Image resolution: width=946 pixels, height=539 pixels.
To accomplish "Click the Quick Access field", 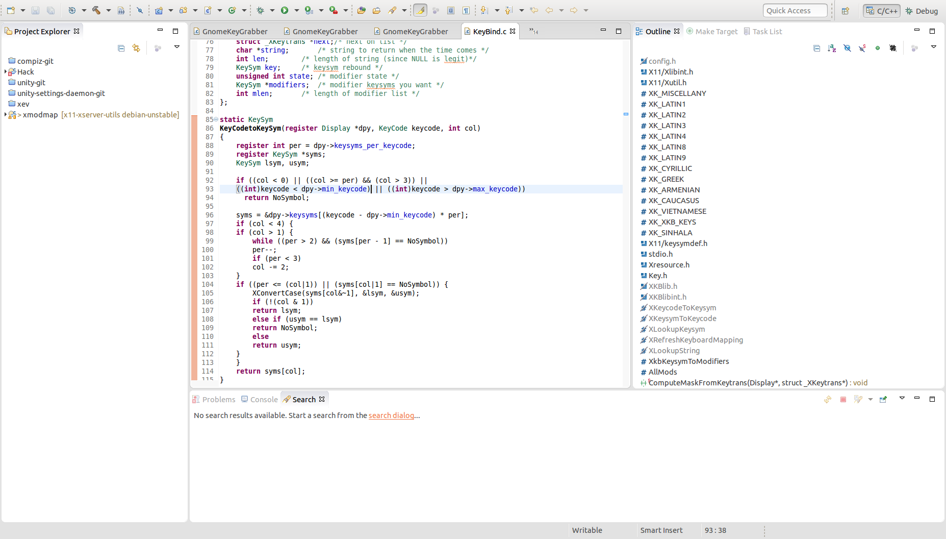I will (x=795, y=11).
